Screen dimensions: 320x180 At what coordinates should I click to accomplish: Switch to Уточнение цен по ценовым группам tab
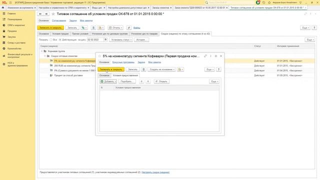[110, 33]
